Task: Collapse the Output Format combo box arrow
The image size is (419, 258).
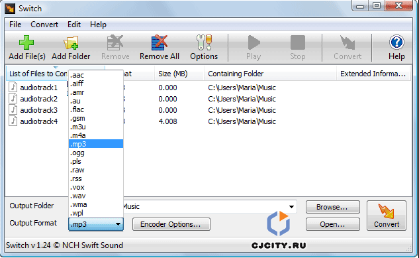Action: 118,224
